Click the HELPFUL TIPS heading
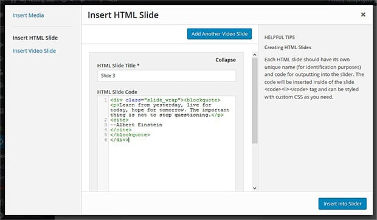Viewport: 377px width, 220px height. pyautogui.click(x=279, y=37)
